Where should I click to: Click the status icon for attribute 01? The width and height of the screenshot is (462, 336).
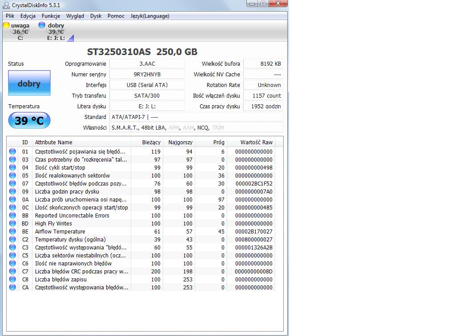point(12,151)
